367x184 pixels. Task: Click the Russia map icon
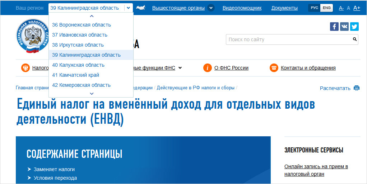pos(141,8)
